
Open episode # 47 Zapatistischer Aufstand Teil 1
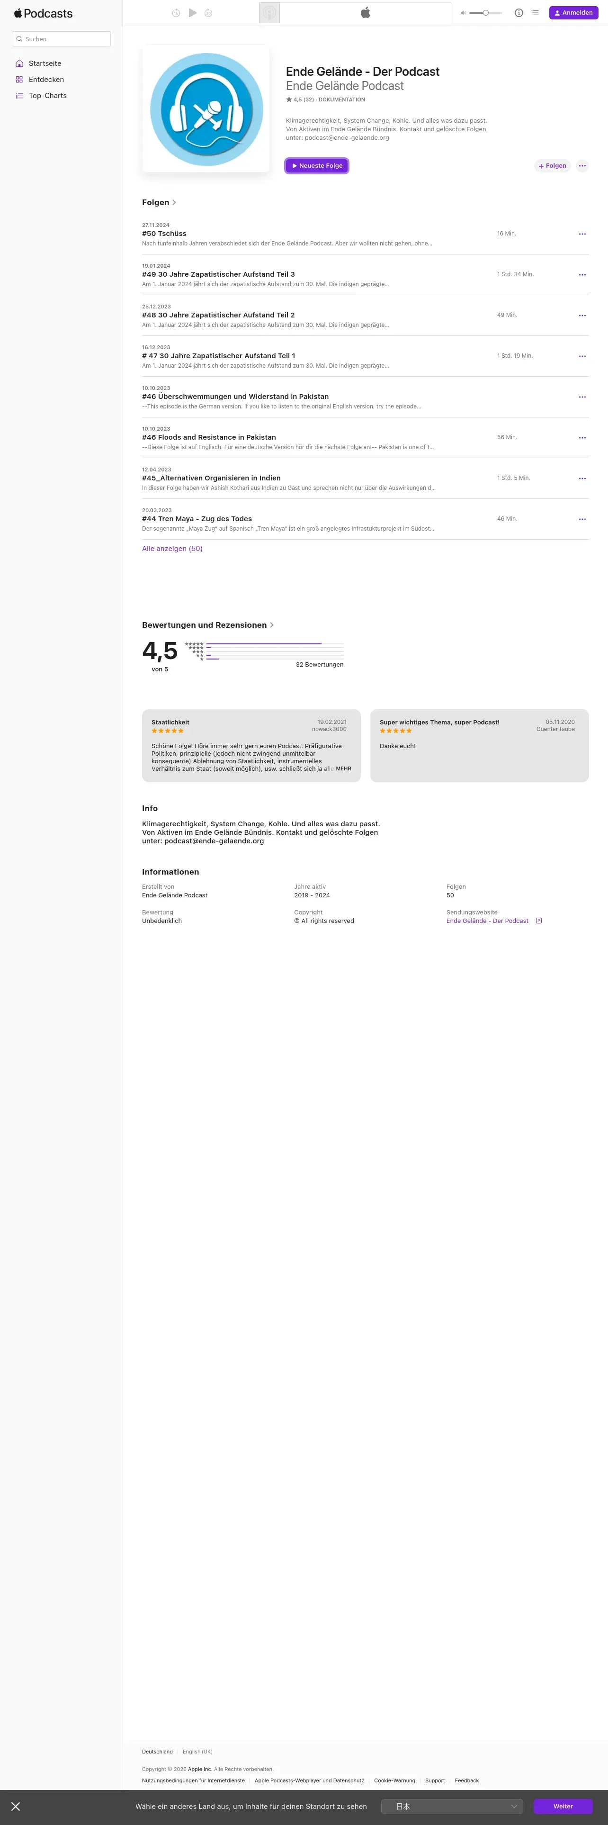(x=219, y=356)
